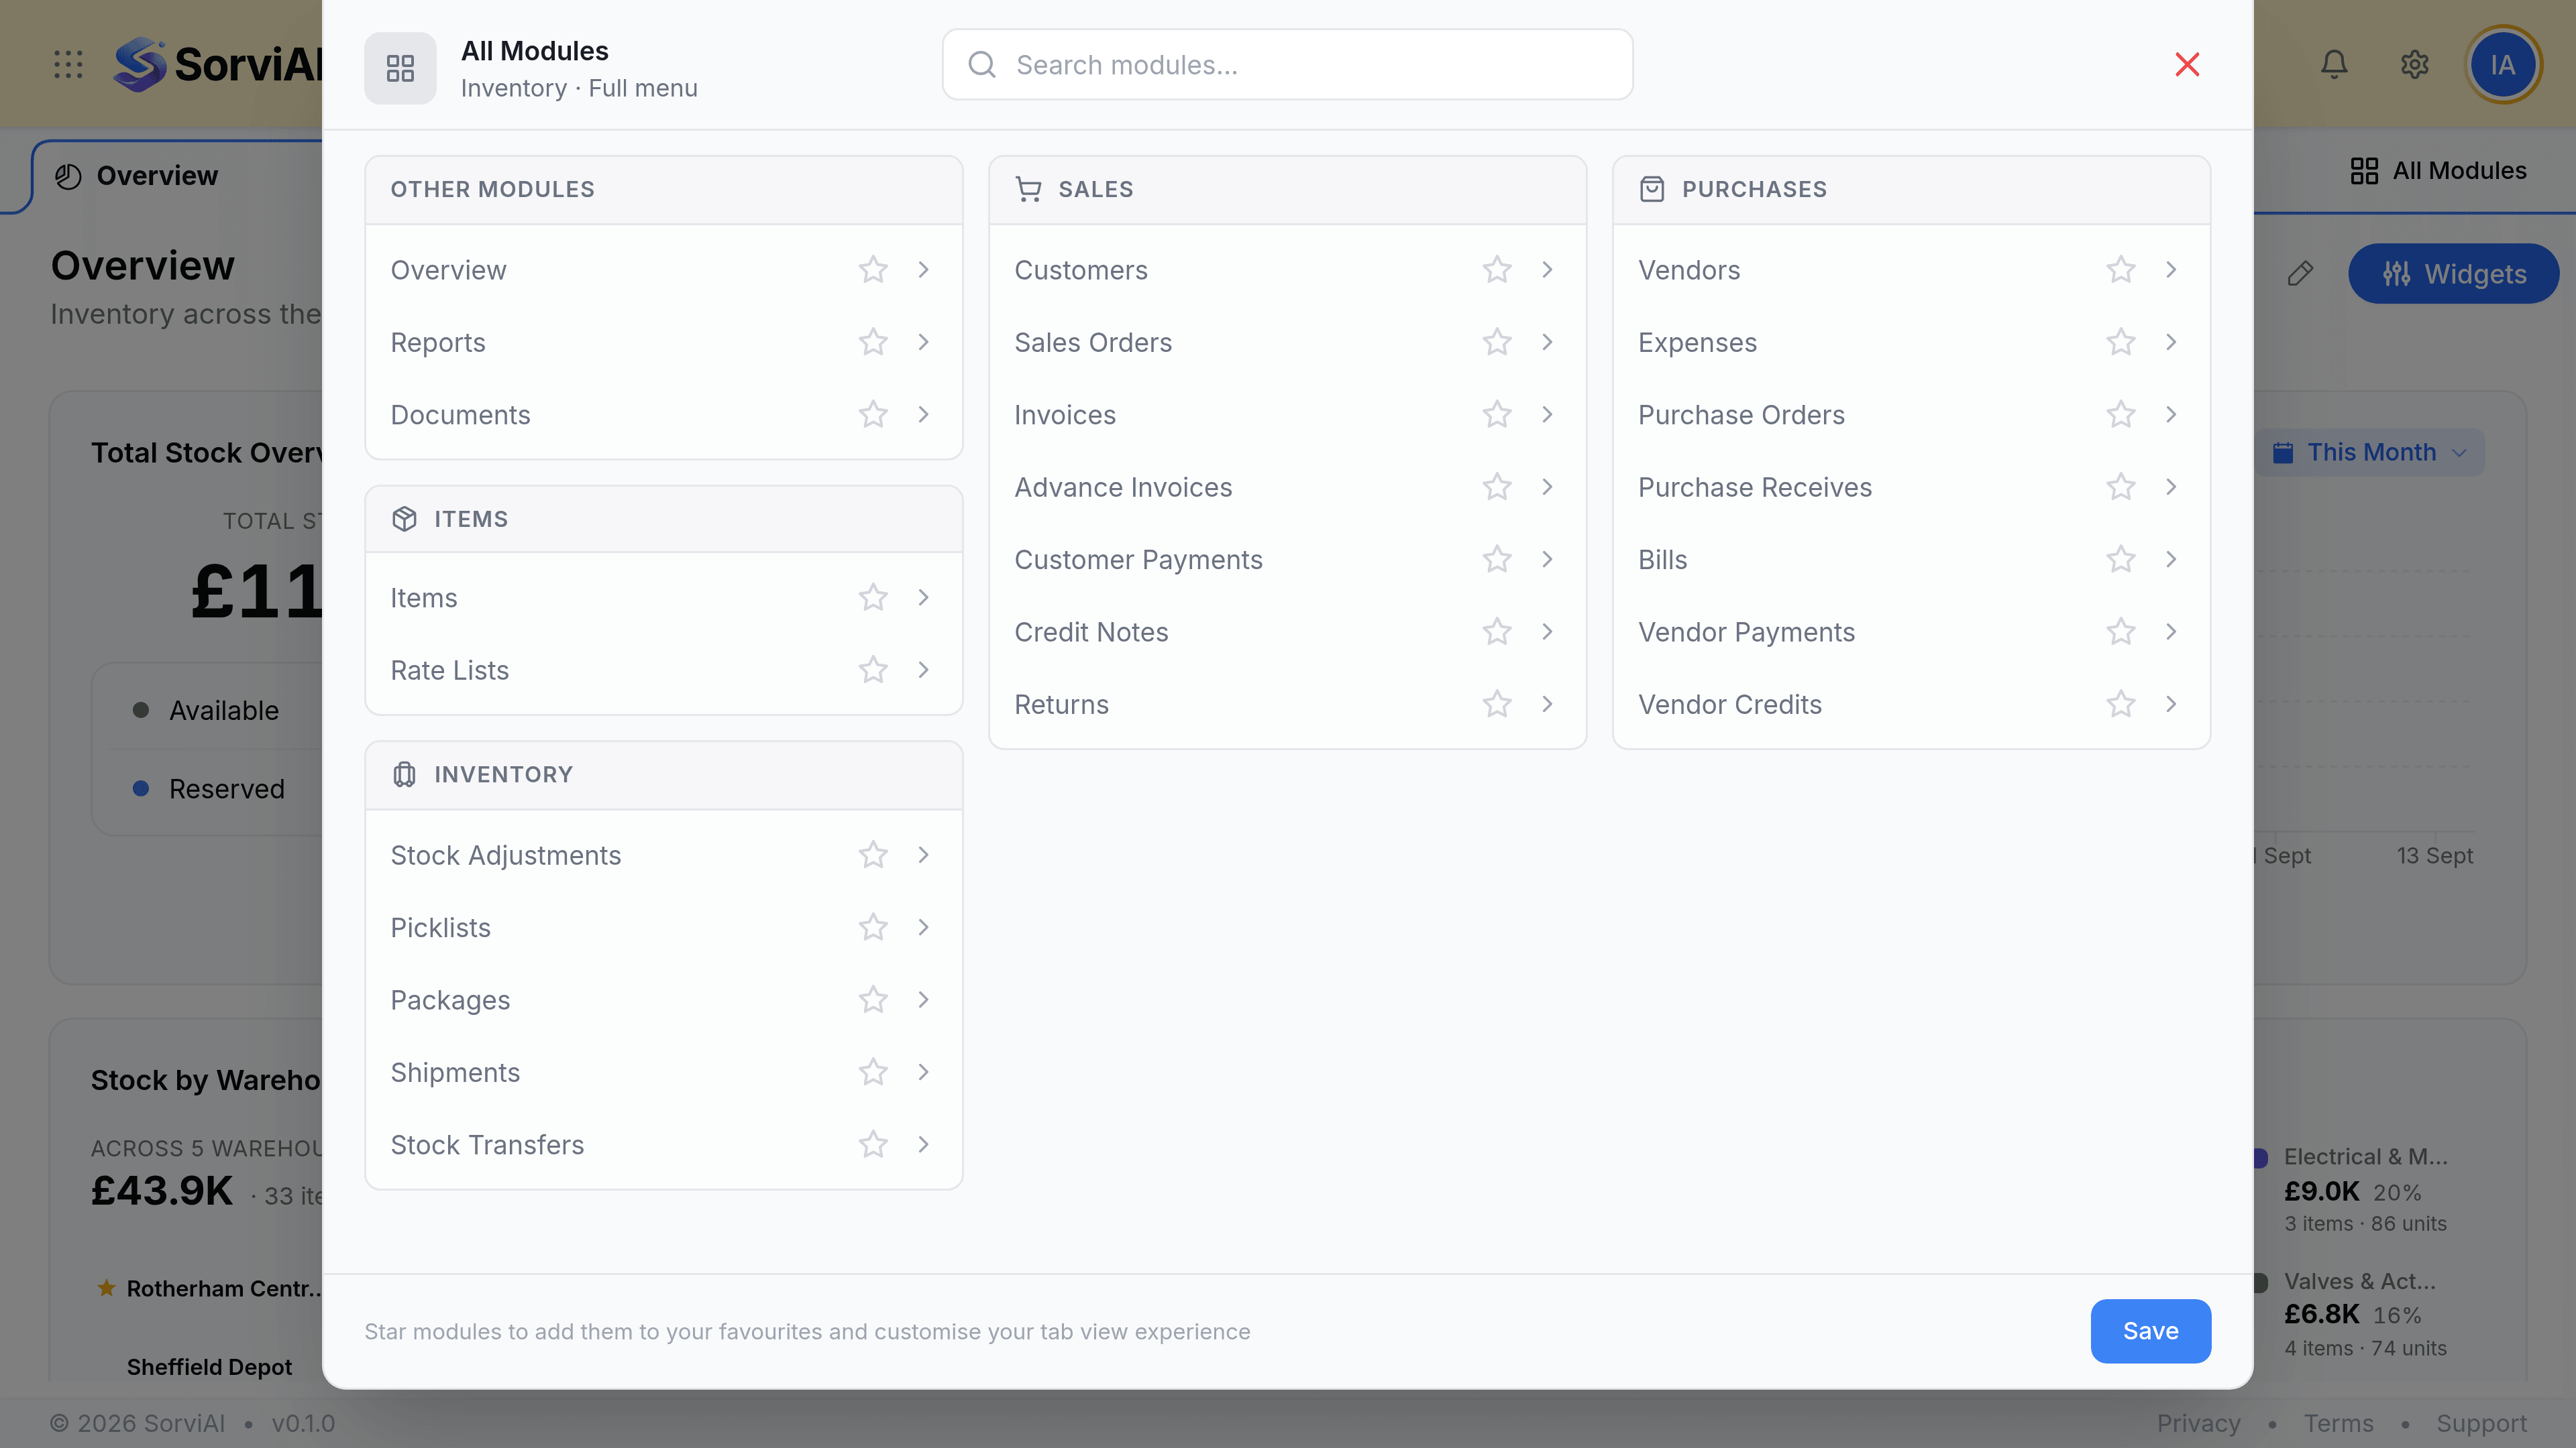Focus the Search modules input field

click(1287, 65)
